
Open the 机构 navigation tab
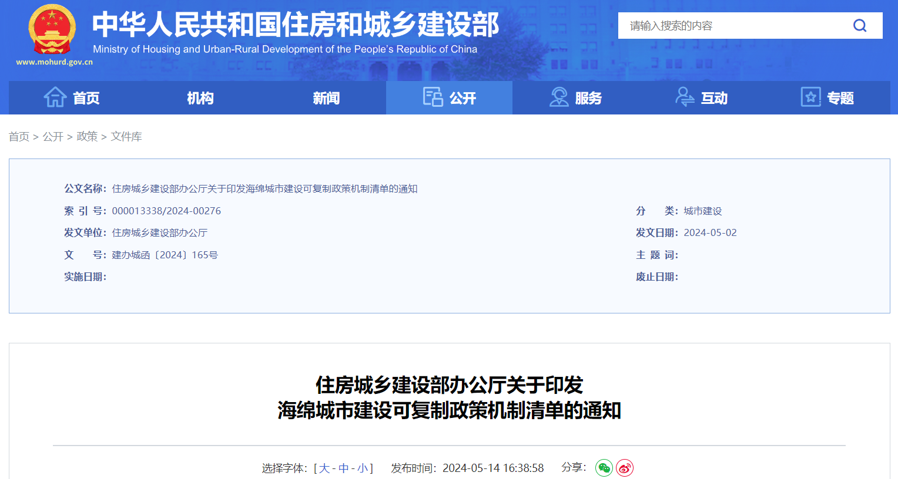[x=200, y=97]
